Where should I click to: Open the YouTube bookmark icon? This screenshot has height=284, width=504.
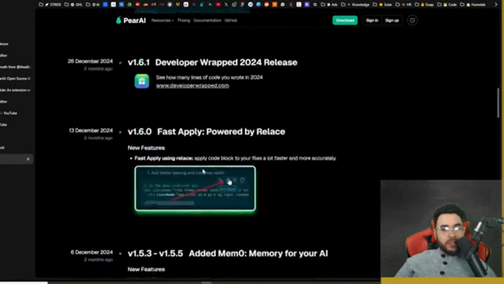click(218, 5)
